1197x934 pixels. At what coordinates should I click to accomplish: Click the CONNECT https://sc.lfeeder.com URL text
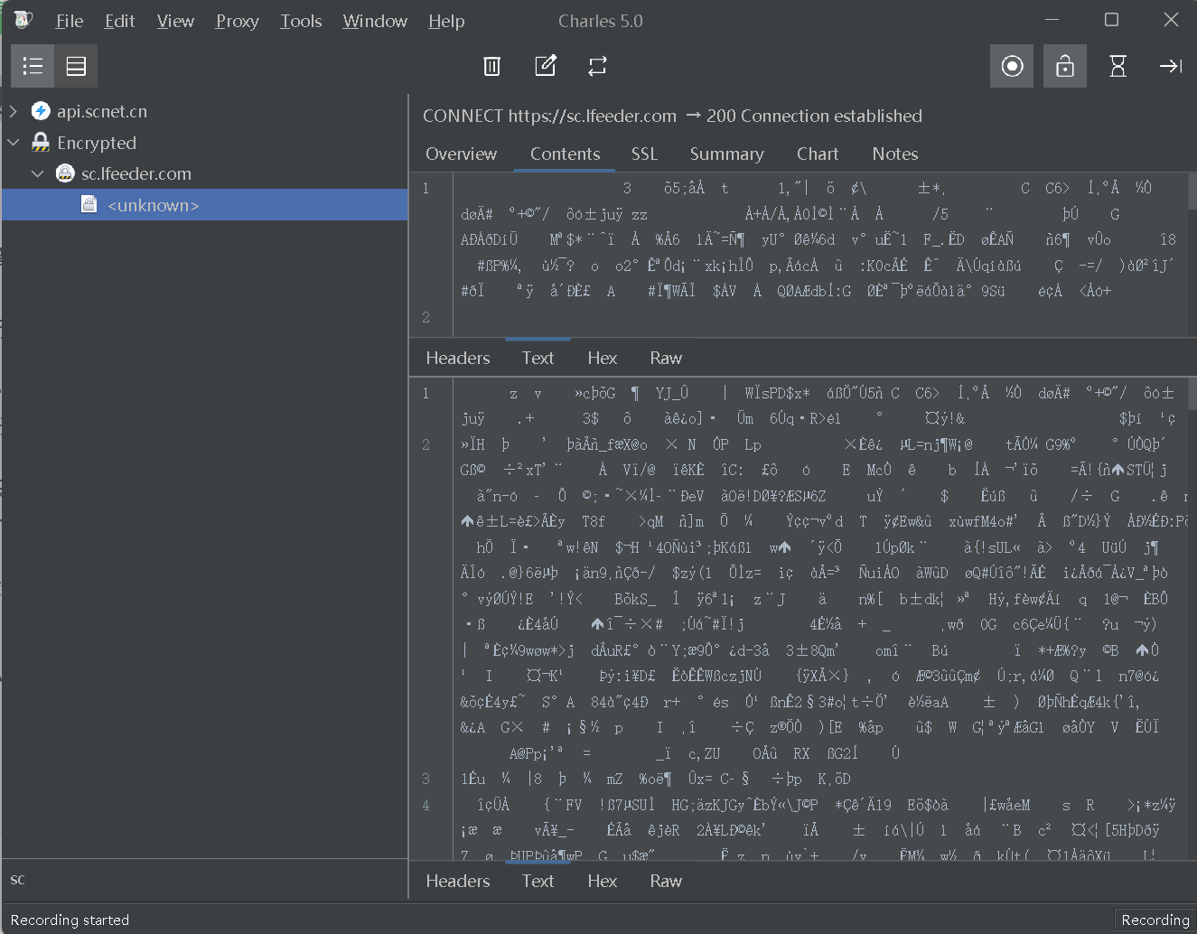tap(549, 116)
